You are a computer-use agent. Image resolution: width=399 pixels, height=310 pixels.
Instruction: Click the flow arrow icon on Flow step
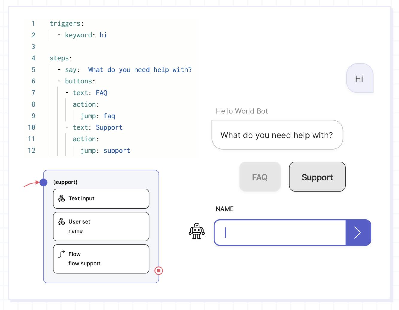click(x=61, y=254)
